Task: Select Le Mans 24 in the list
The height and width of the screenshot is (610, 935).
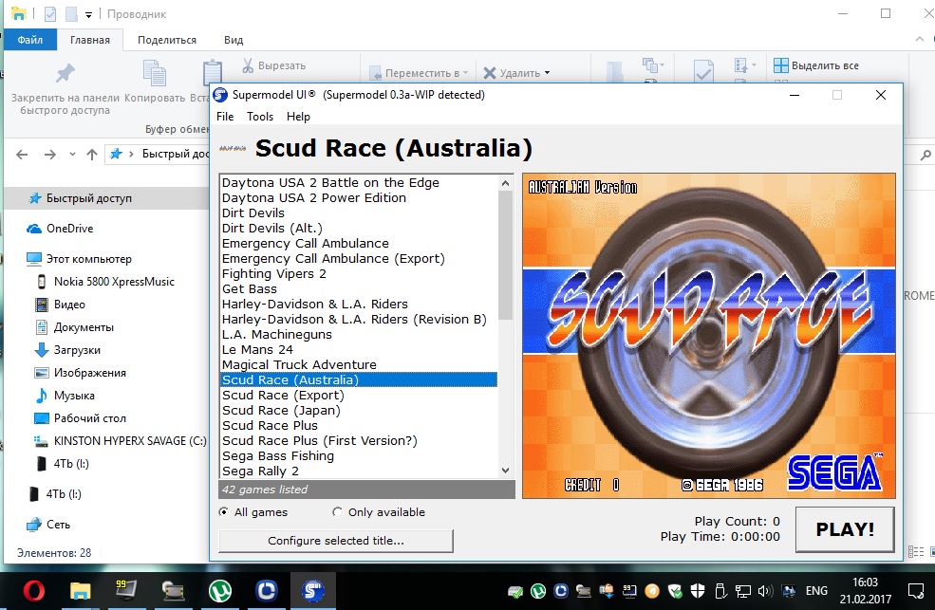Action: click(x=359, y=350)
